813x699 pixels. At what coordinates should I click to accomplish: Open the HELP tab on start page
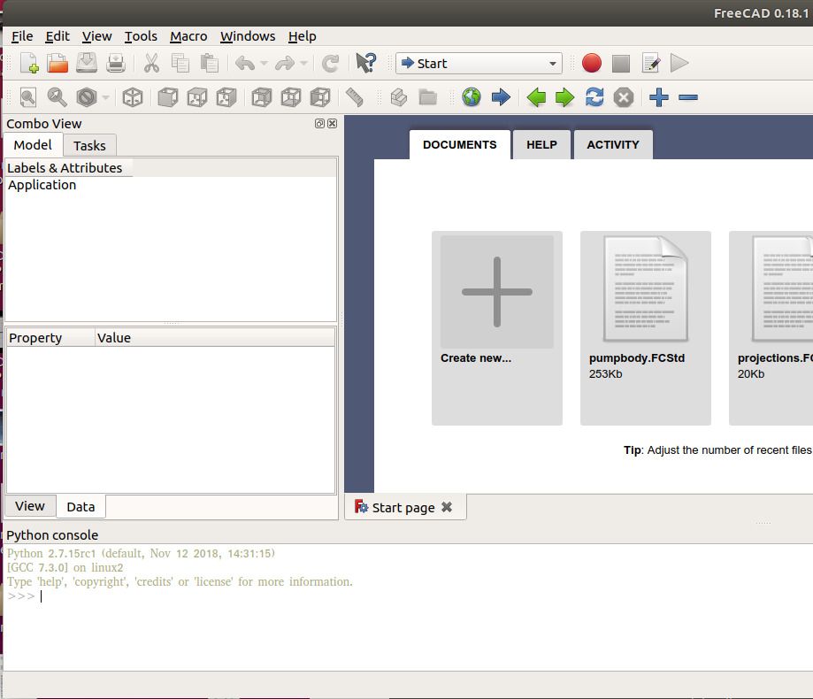coord(541,145)
